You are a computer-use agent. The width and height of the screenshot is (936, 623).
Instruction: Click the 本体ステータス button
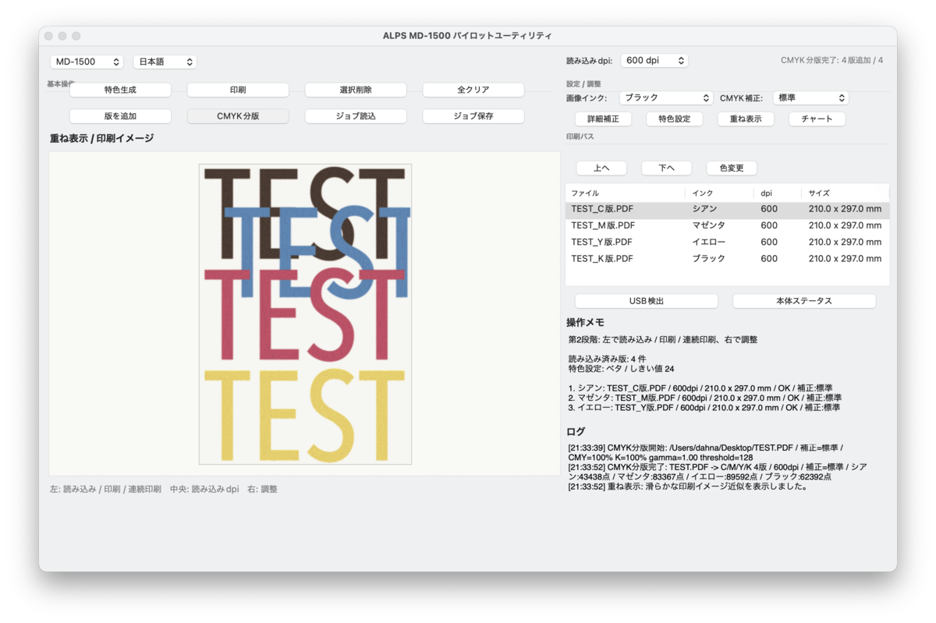[804, 301]
